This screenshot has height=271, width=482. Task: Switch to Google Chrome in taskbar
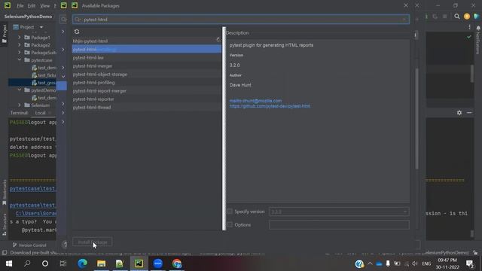click(x=176, y=263)
